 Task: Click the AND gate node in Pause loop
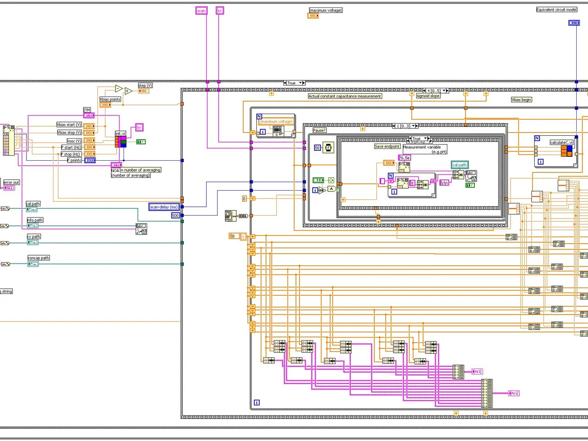point(332,189)
